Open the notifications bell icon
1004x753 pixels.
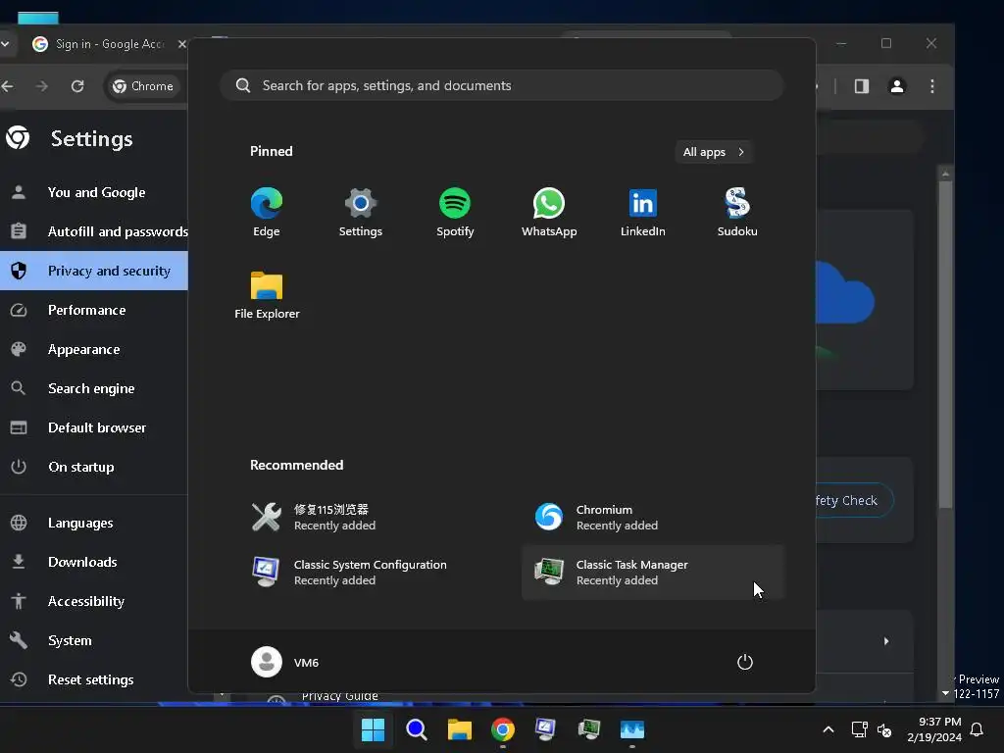pos(977,729)
